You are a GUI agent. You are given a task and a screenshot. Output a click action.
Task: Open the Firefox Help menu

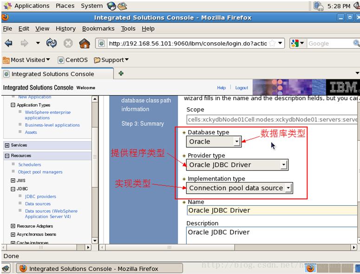(x=148, y=29)
